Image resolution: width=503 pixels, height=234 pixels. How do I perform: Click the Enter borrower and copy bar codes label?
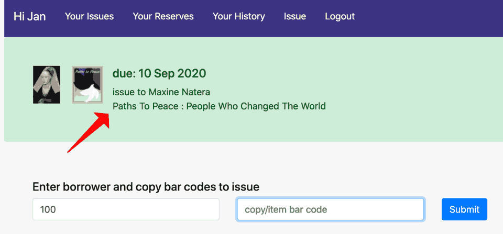146,187
